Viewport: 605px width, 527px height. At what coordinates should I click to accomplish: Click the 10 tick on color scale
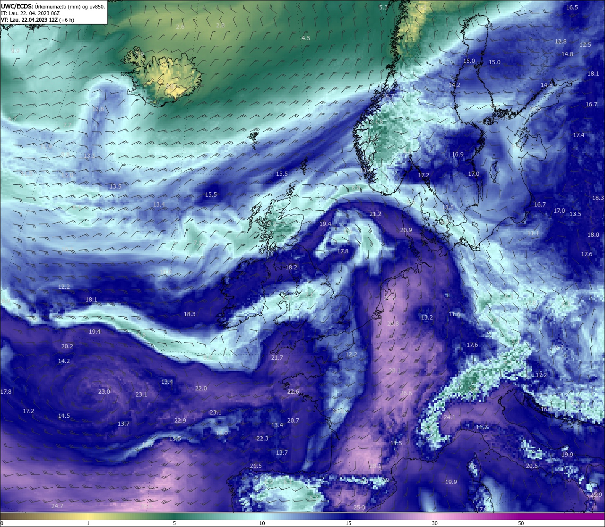click(262, 523)
